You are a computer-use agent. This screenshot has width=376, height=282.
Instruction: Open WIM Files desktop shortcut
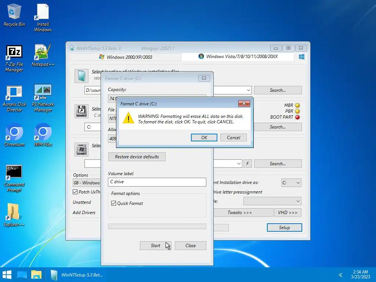tap(43, 135)
